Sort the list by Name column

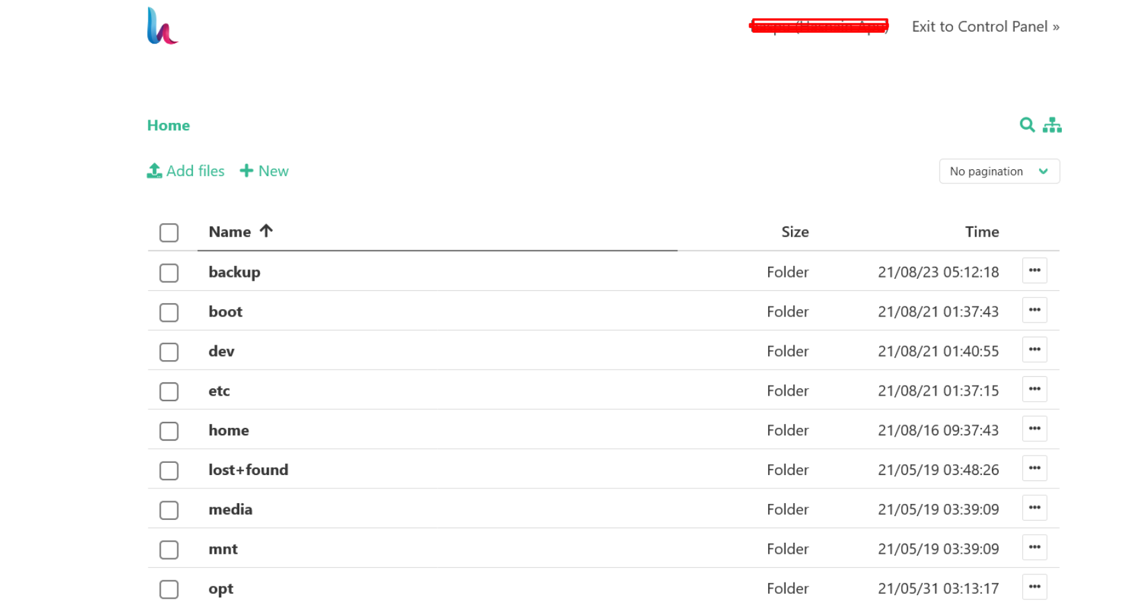click(231, 232)
